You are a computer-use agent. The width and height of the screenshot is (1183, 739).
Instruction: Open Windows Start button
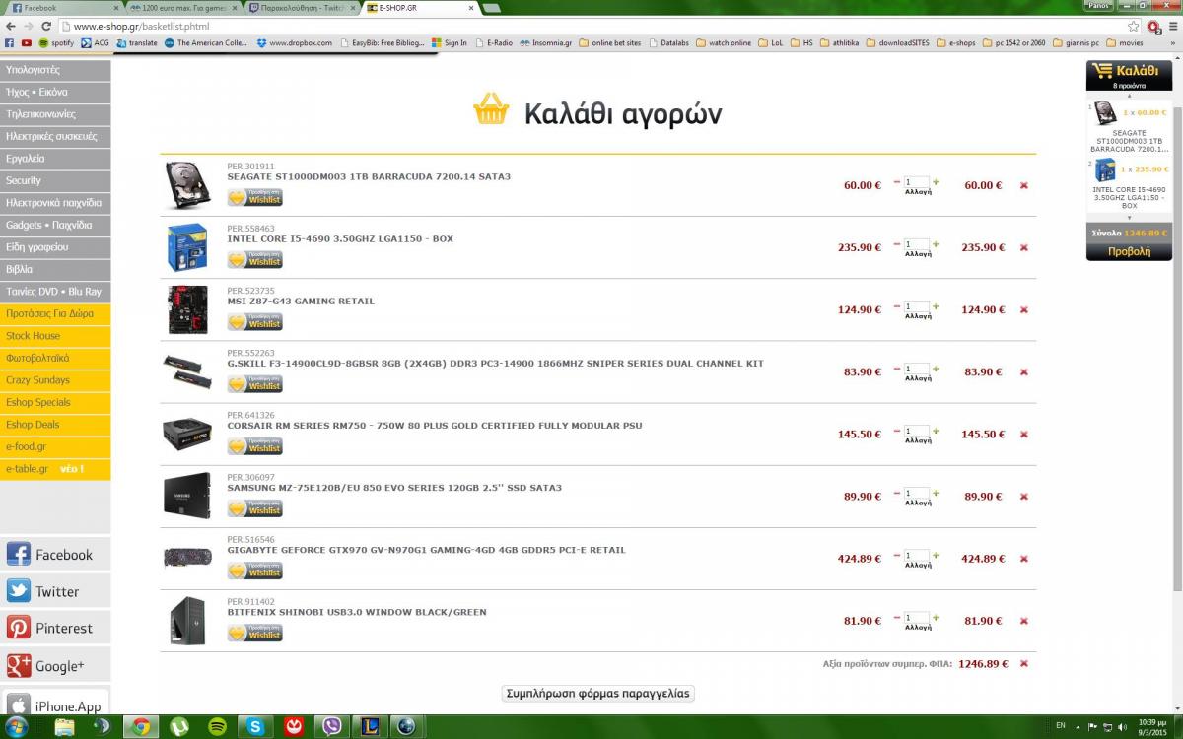click(16, 727)
